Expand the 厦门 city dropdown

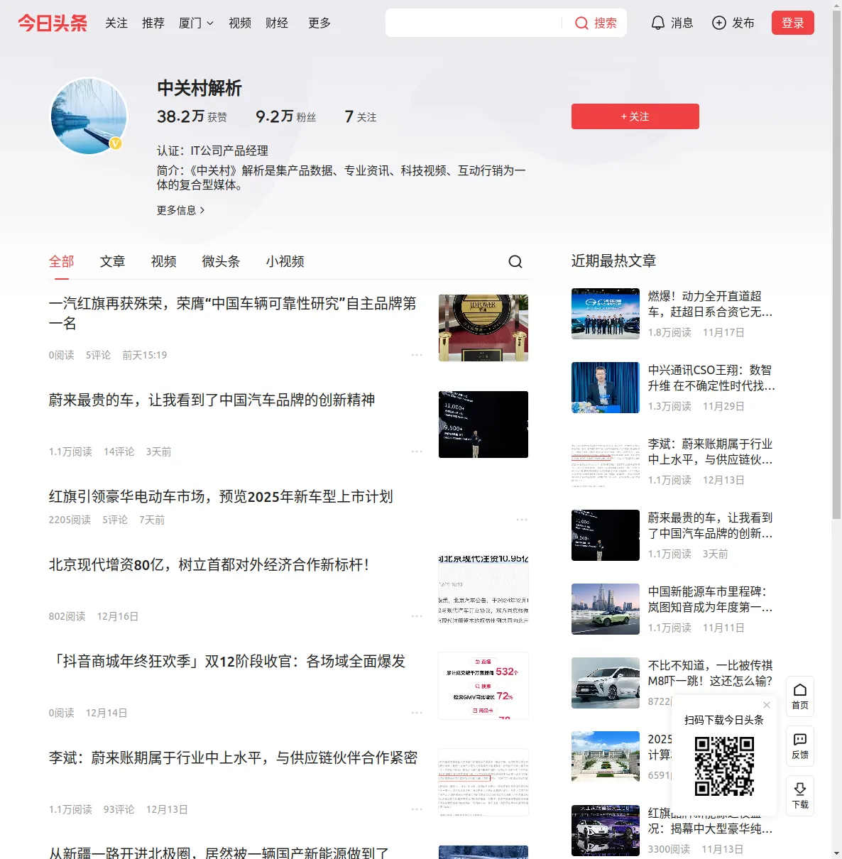click(x=196, y=23)
